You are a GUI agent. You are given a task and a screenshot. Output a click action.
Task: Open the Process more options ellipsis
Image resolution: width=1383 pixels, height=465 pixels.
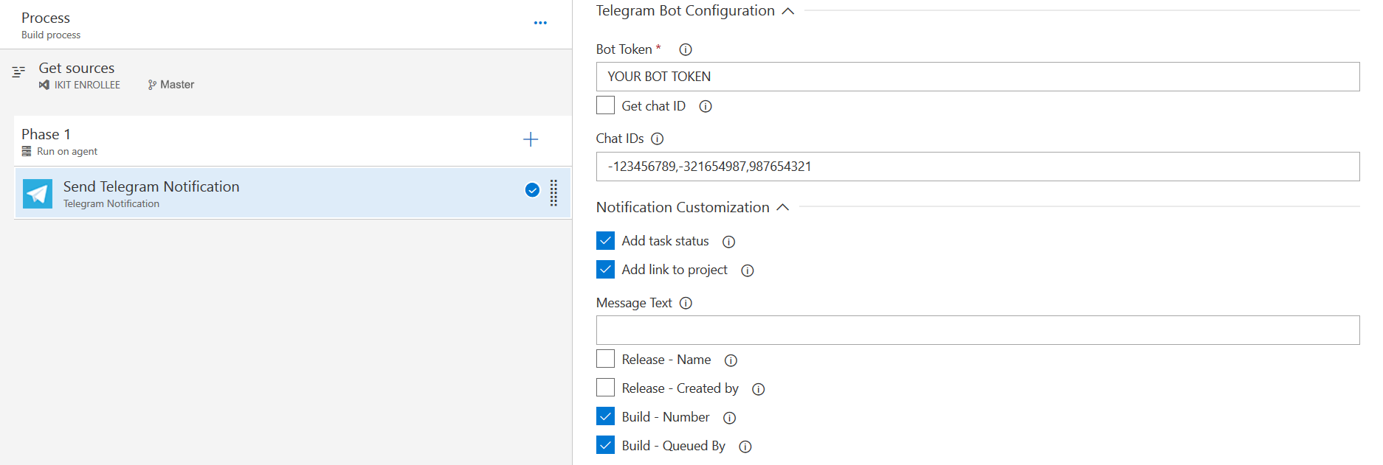tap(540, 23)
